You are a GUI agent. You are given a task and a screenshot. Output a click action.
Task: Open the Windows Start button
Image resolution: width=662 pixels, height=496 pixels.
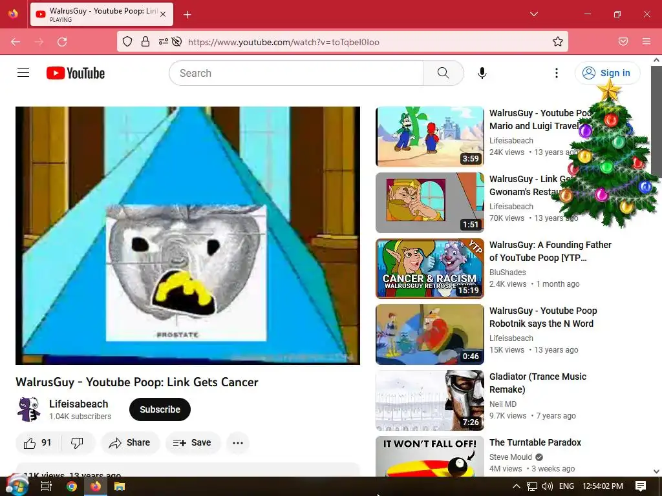pyautogui.click(x=17, y=486)
